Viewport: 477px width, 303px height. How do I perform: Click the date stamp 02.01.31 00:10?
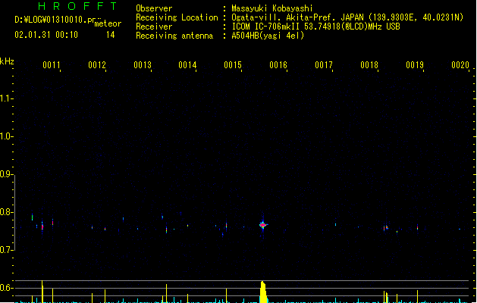coord(46,35)
